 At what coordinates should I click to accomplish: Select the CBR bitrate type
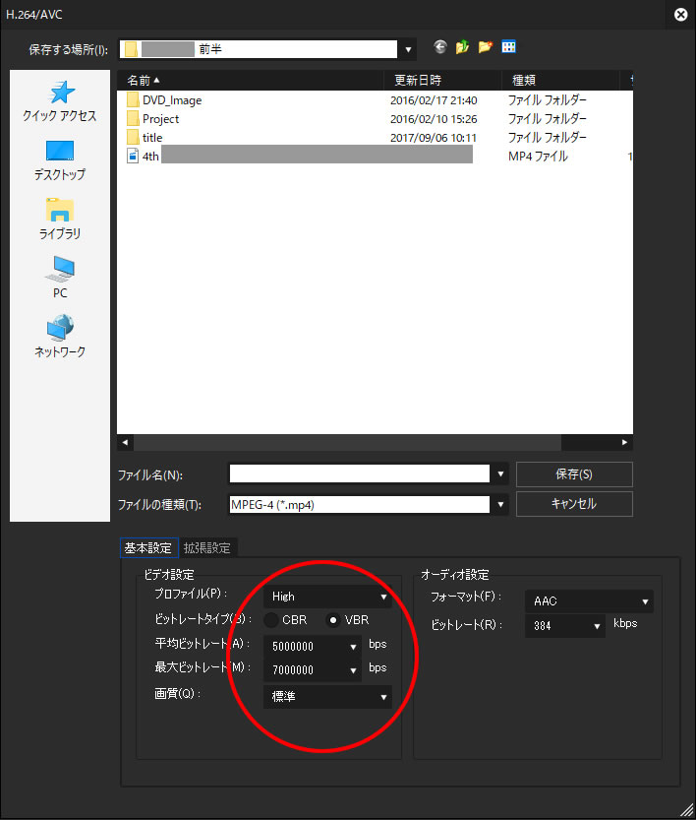click(x=271, y=620)
